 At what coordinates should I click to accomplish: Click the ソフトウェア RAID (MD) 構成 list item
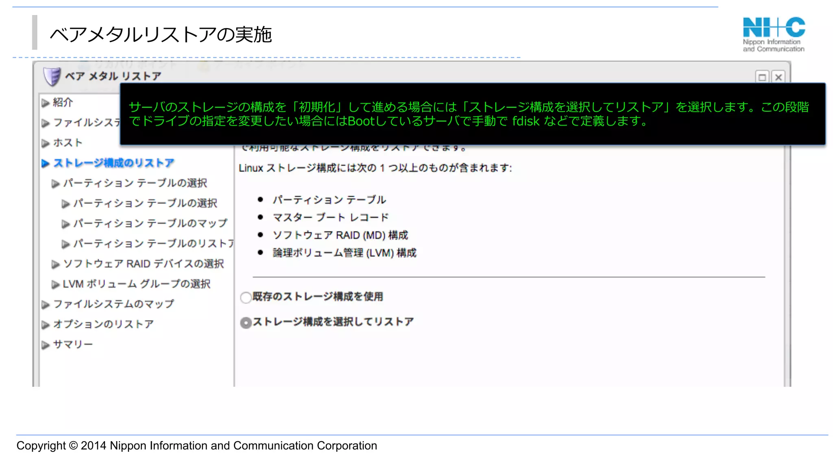[x=340, y=235]
